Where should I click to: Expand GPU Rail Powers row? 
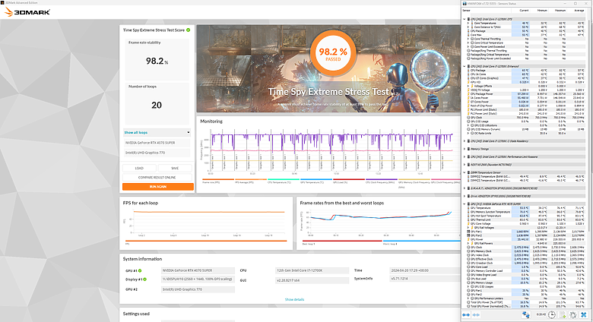[x=468, y=243]
